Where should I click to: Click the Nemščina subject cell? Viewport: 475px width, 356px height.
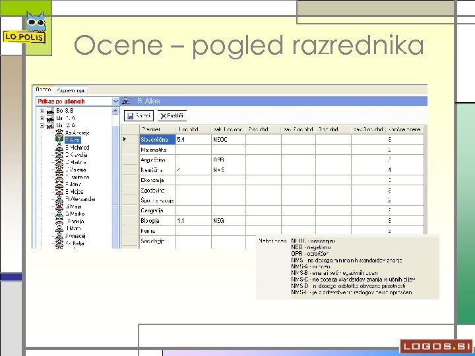pos(158,170)
